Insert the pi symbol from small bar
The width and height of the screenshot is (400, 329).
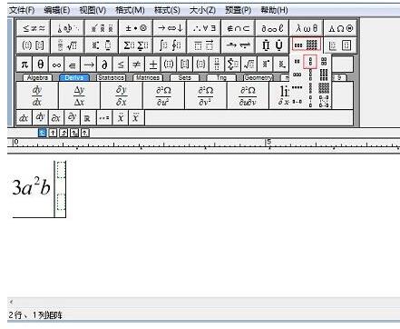click(x=24, y=65)
